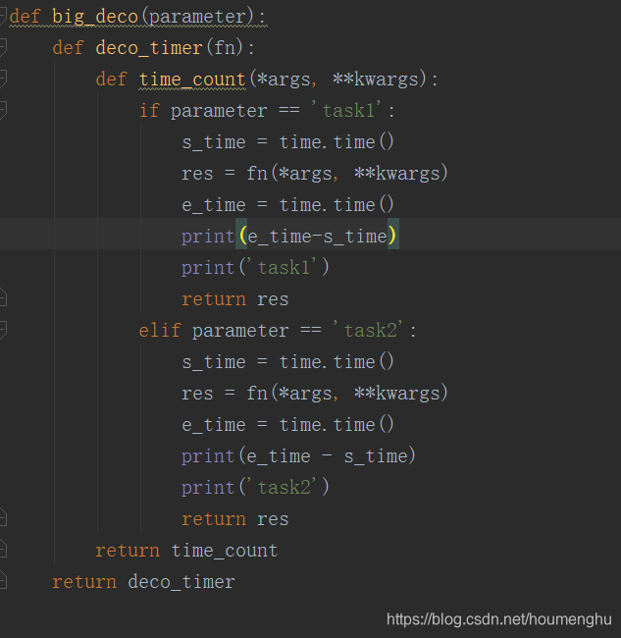Click fold-end marker beside return res after print('task1')
The width and height of the screenshot is (621, 638).
[3, 298]
